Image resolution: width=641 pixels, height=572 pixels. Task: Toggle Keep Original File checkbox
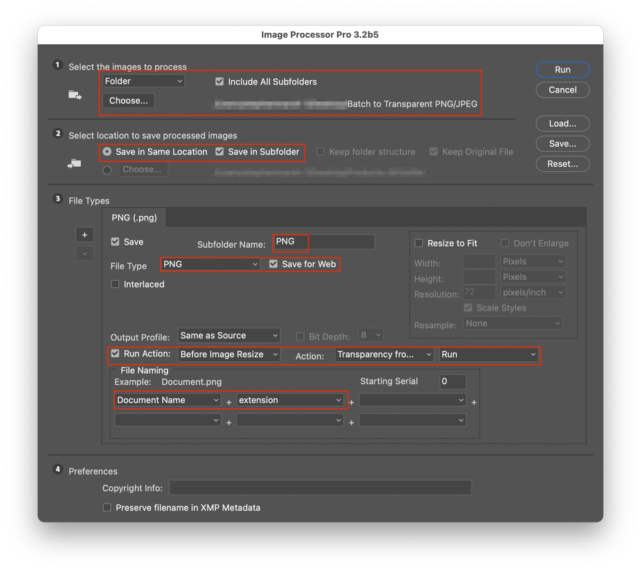[x=434, y=151]
